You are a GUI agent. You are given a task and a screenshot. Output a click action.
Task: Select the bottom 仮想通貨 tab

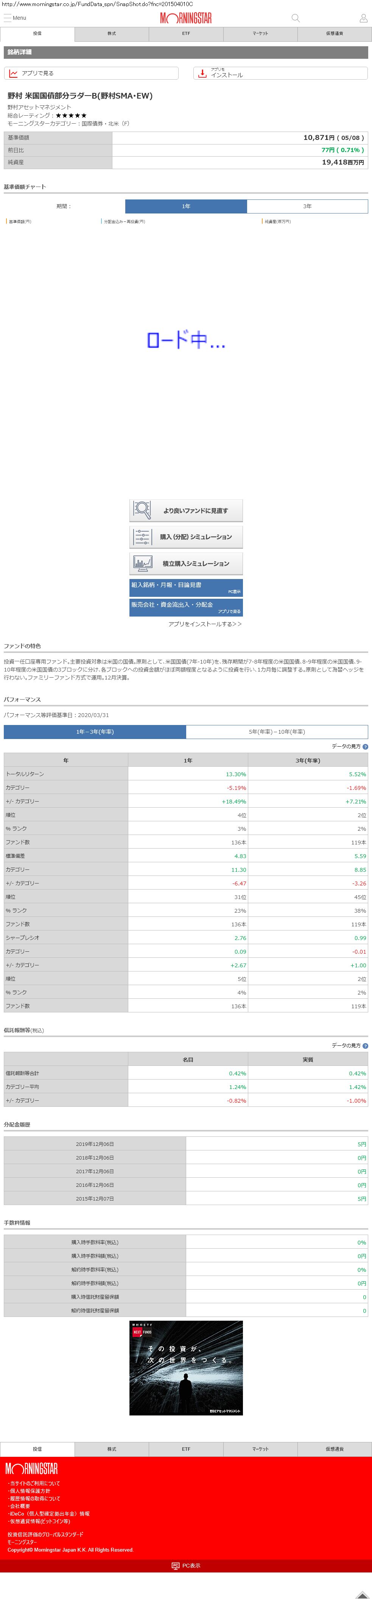point(335,1449)
